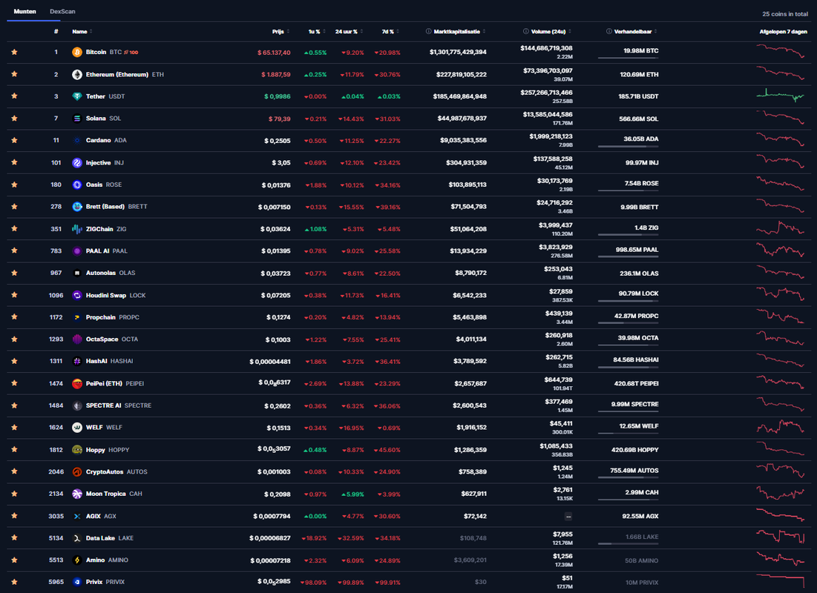817x593 pixels.
Task: Open the Bitcoin name link
Action: tap(96, 52)
